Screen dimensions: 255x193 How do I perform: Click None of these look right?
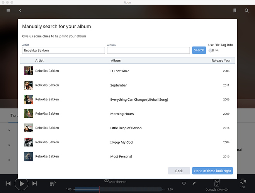point(212,171)
